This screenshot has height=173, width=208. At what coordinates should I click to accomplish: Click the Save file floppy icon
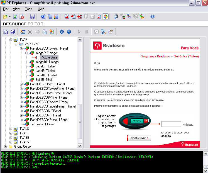click(x=32, y=17)
